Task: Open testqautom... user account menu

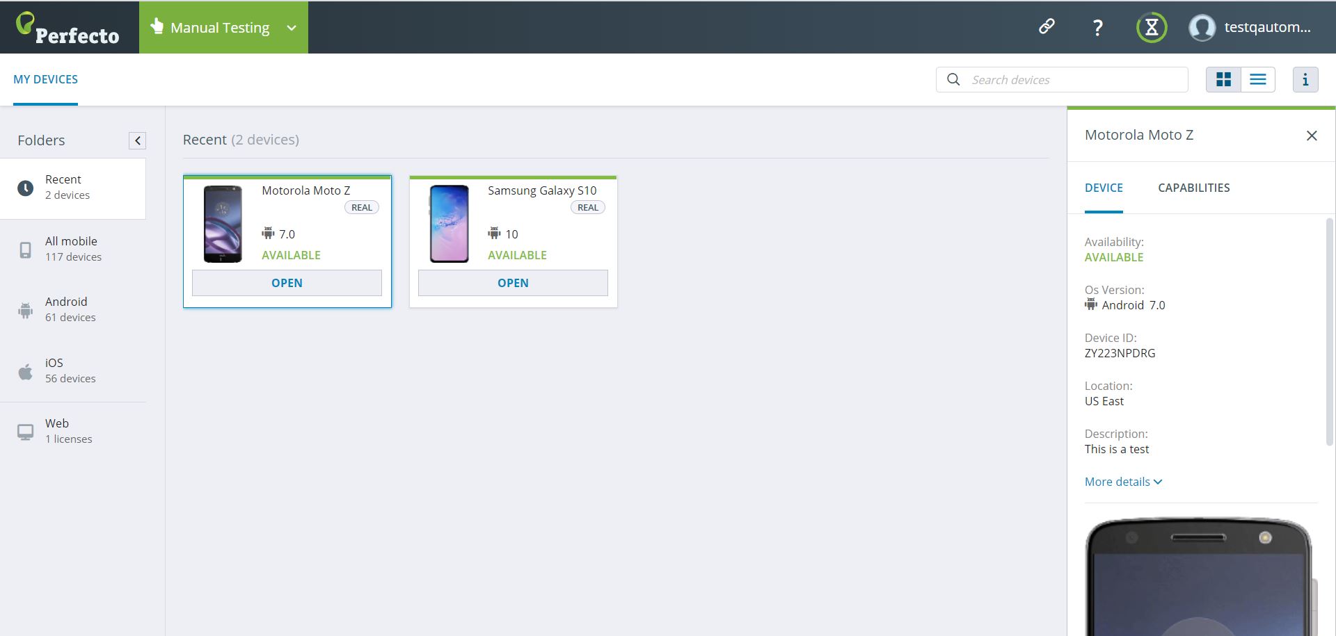Action: (x=1267, y=28)
